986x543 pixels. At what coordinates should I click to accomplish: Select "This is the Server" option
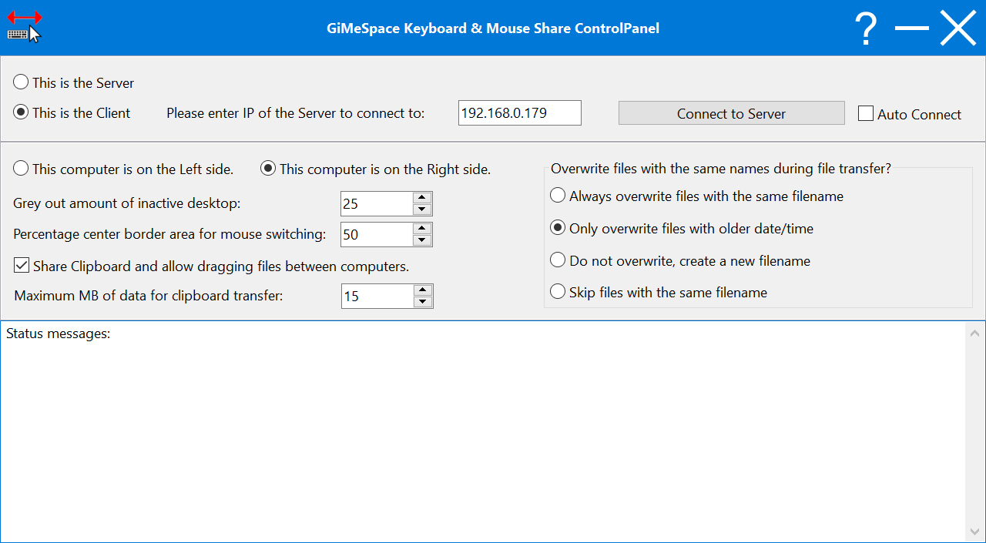tap(74, 82)
